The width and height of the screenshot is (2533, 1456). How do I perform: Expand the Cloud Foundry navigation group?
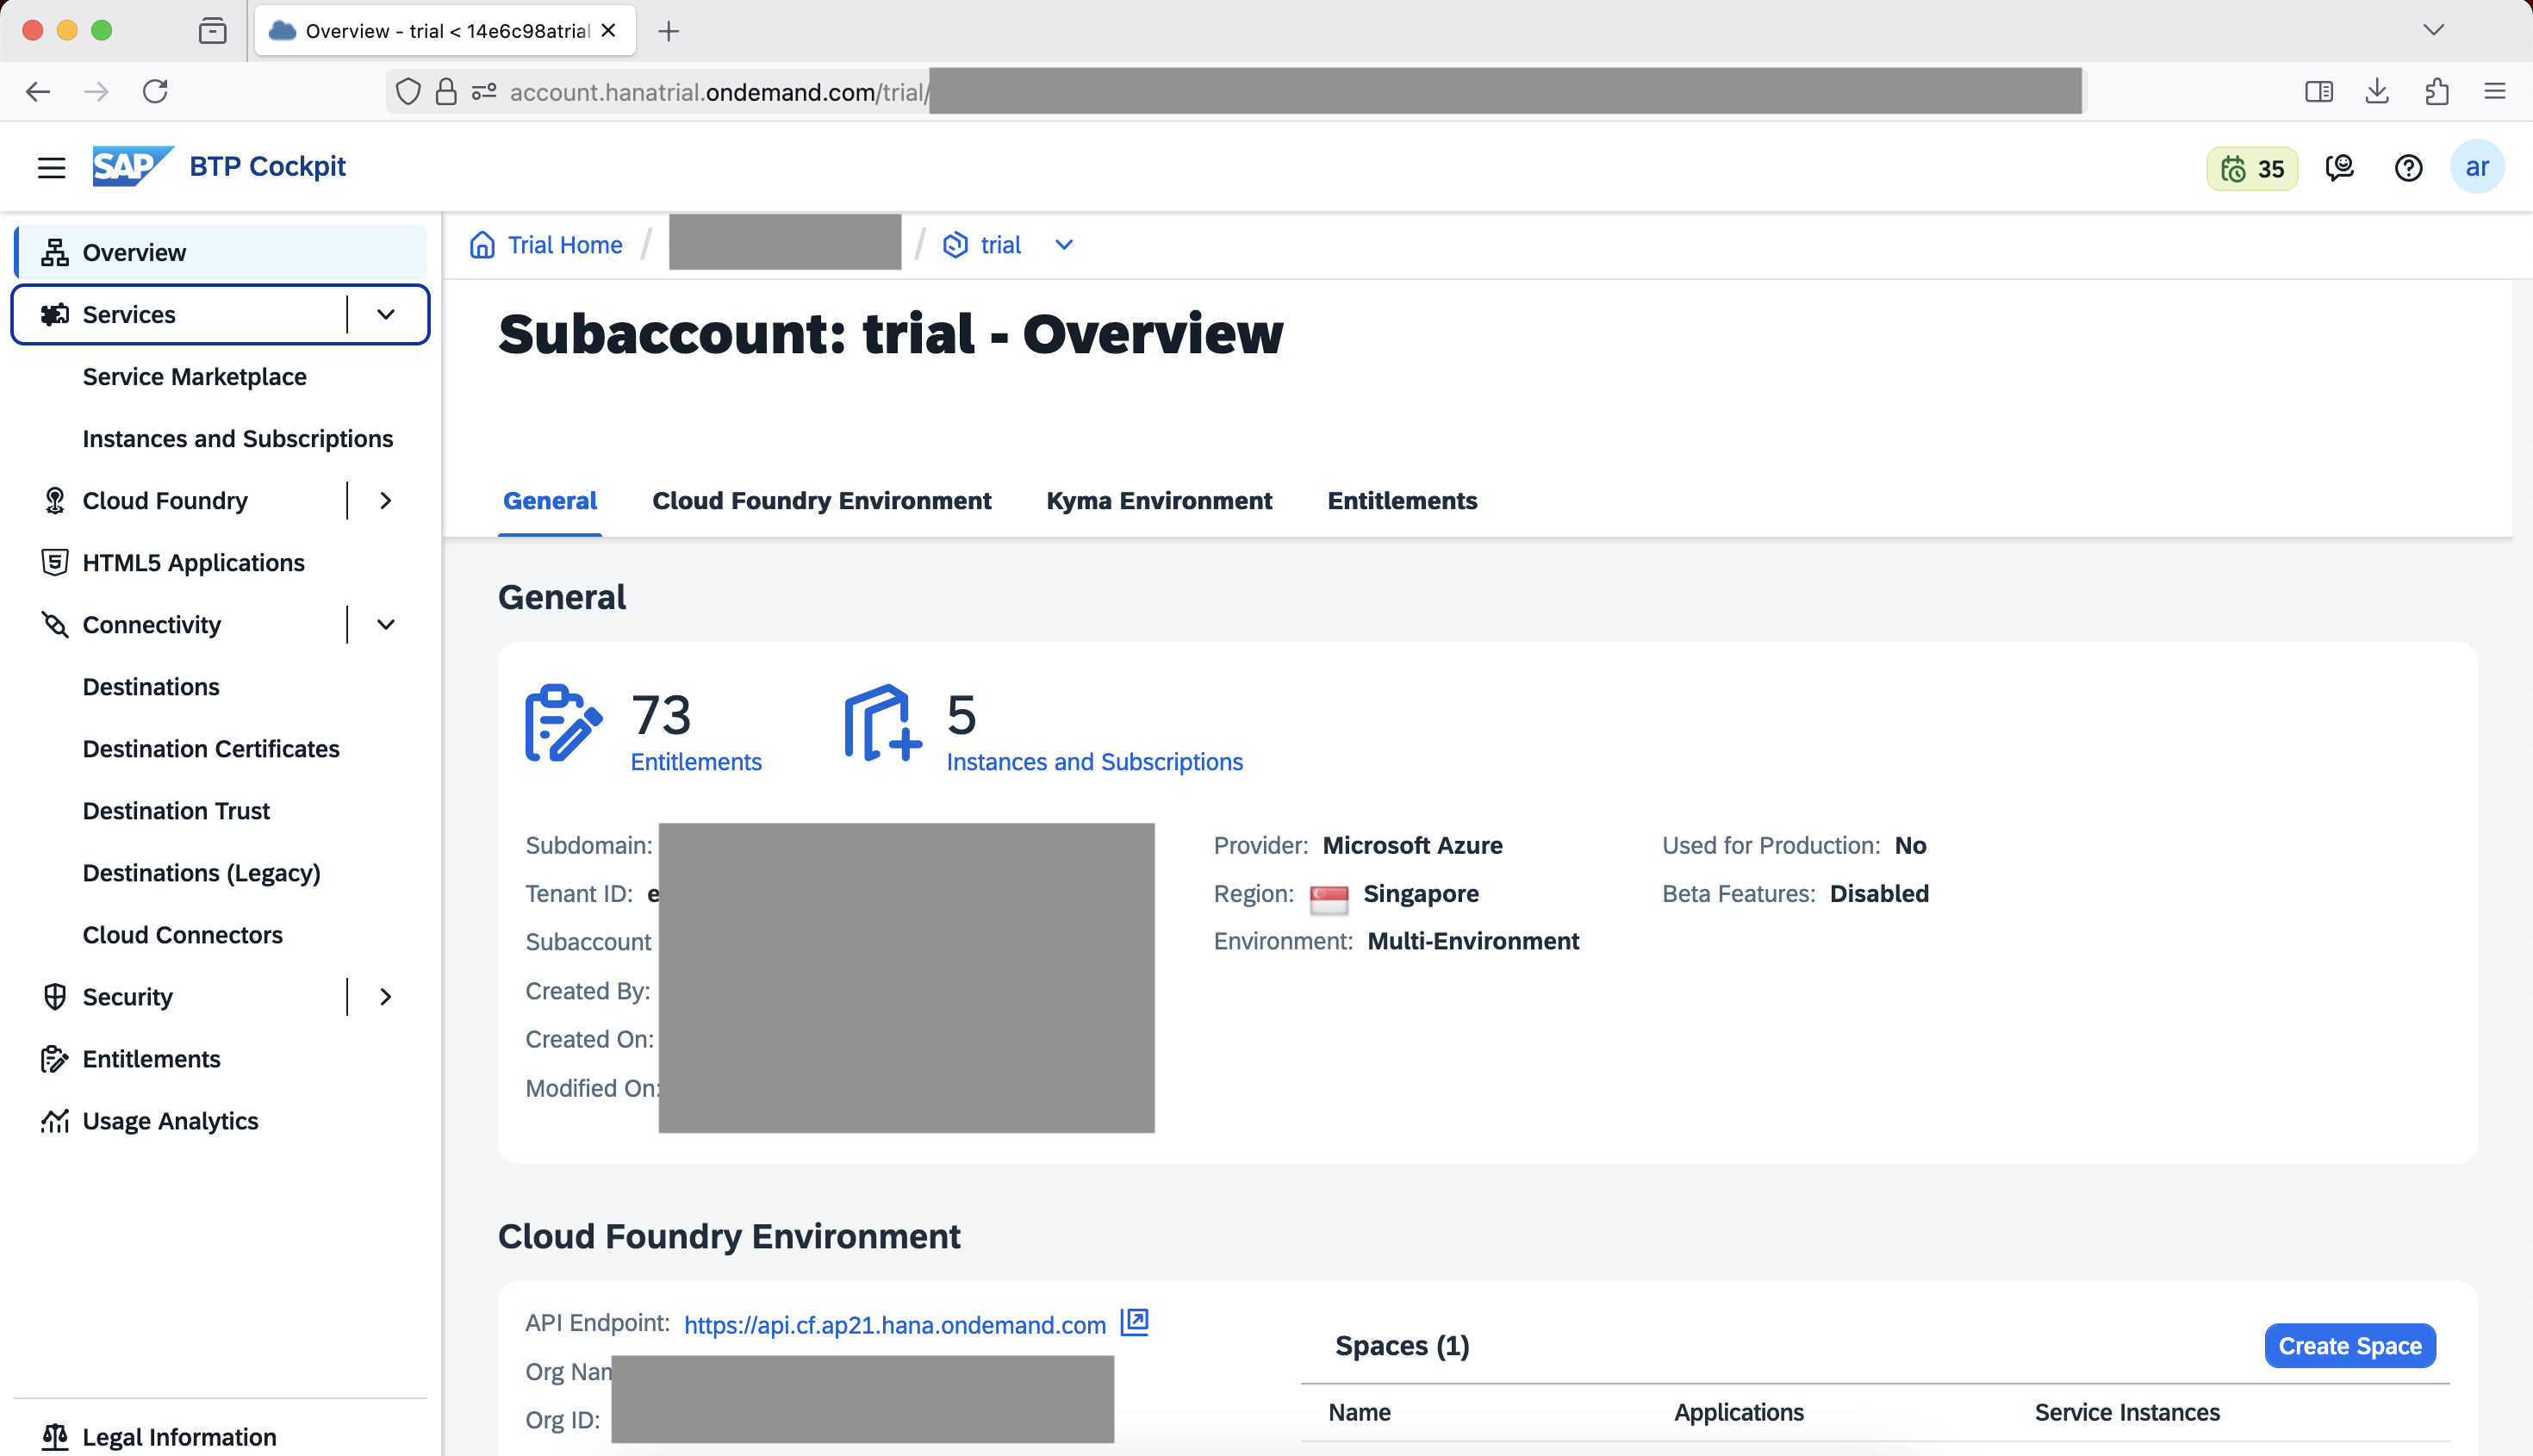(386, 501)
